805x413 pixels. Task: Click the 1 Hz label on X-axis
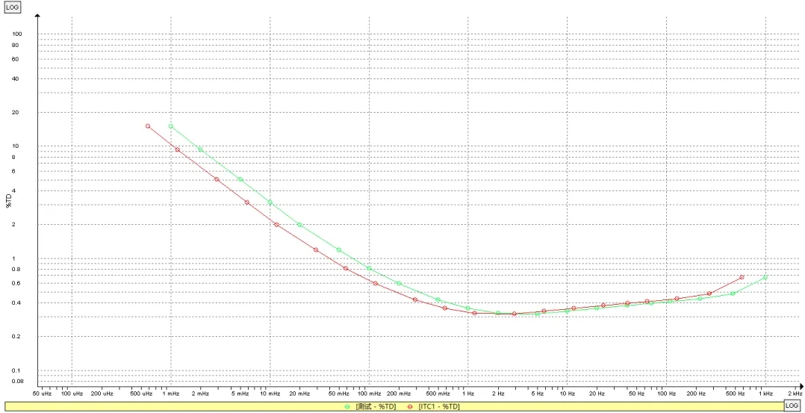468,393
